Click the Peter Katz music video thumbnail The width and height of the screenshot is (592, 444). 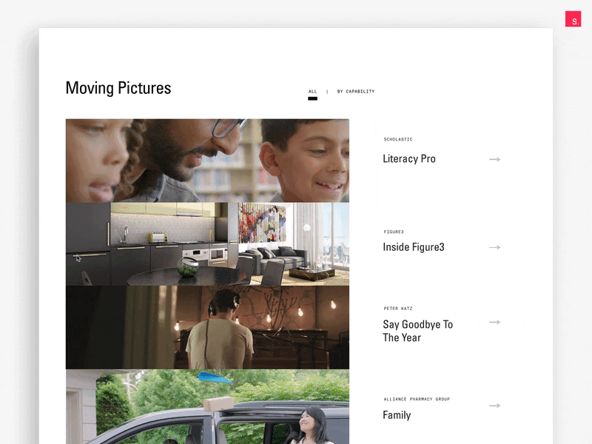pyautogui.click(x=207, y=326)
